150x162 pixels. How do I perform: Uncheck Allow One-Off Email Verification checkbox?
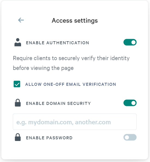(x=17, y=84)
